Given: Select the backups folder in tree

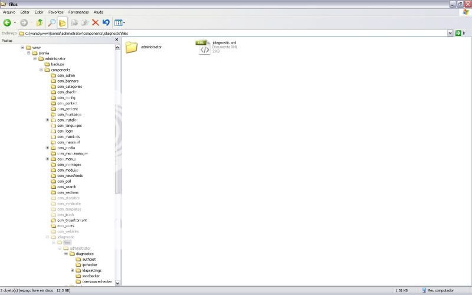Looking at the screenshot, I should click(57, 64).
